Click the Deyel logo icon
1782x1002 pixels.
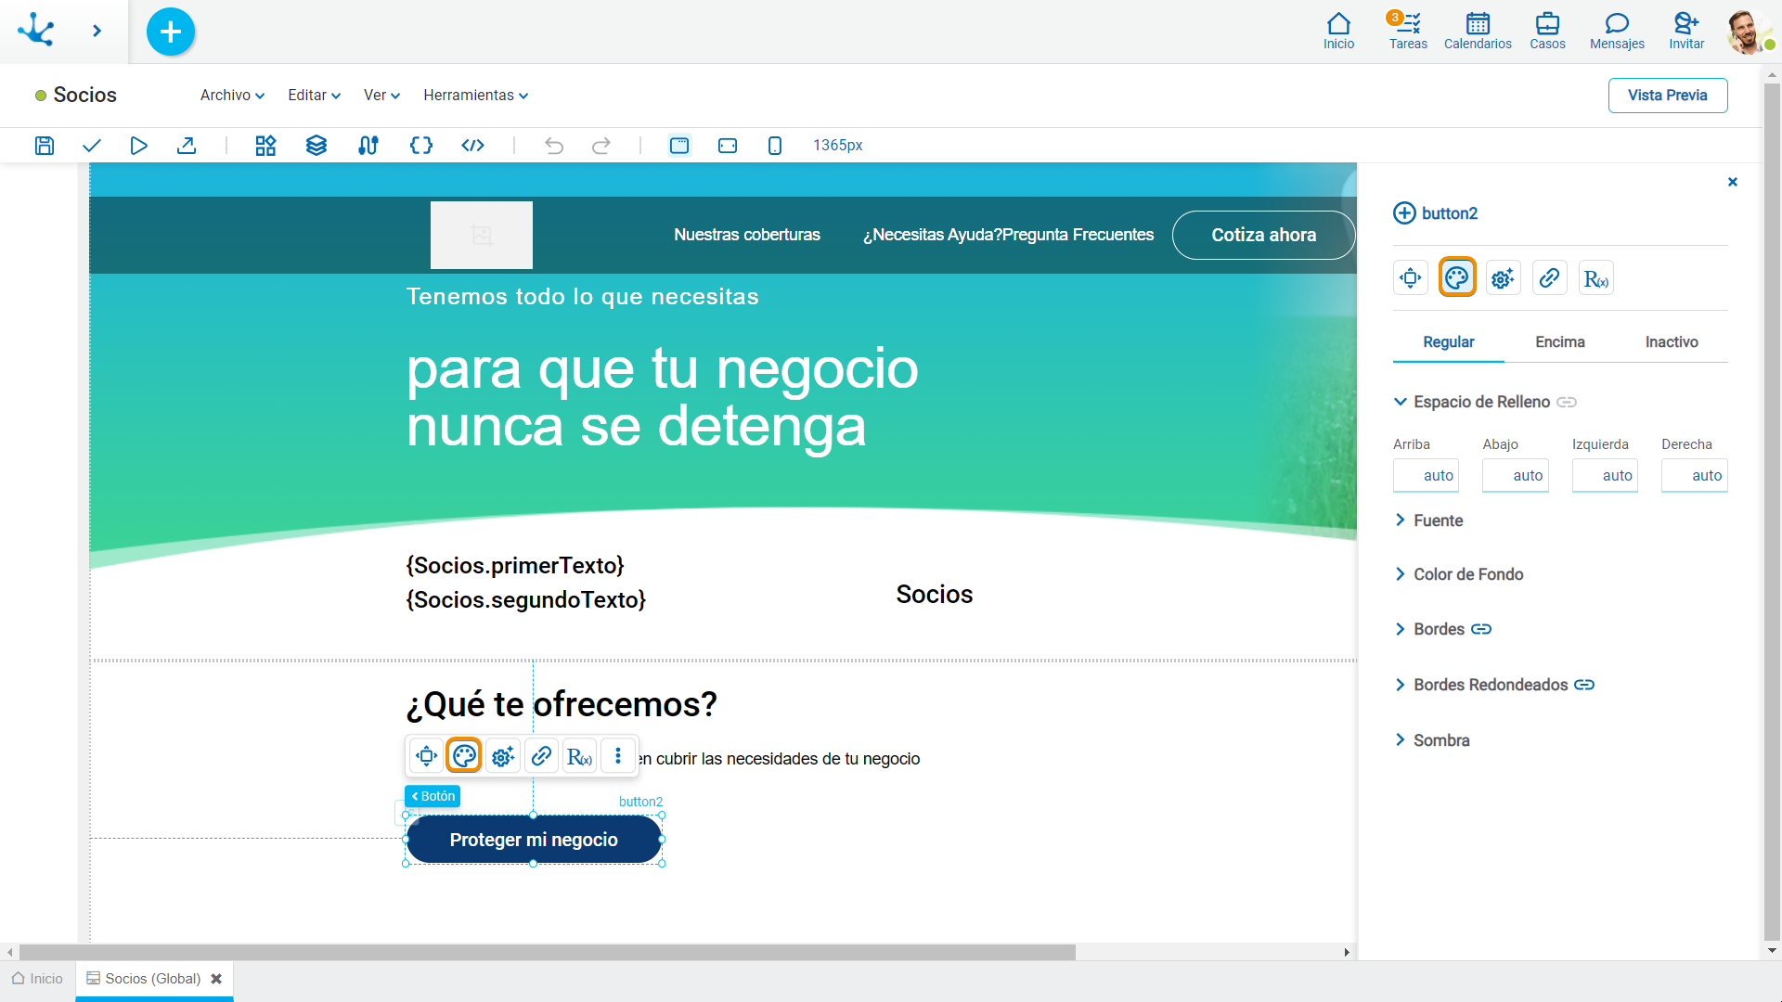click(36, 30)
